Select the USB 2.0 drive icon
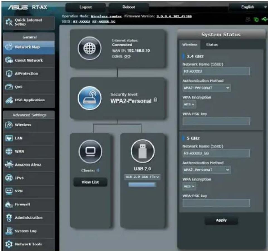The height and width of the screenshot is (251, 268). pos(143,151)
